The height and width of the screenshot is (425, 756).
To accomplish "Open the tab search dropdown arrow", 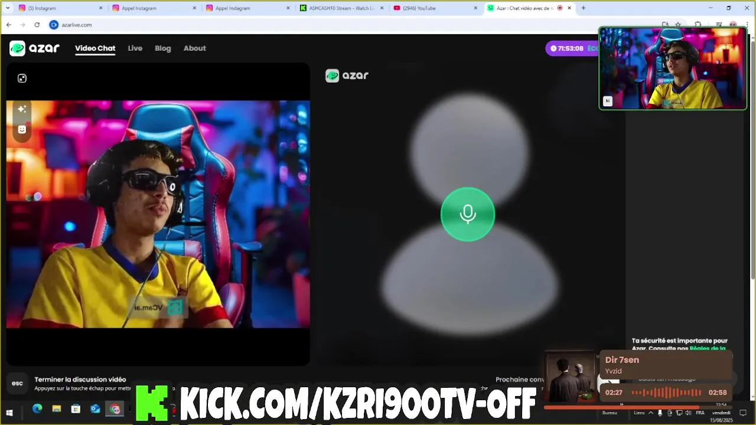I will (8, 8).
